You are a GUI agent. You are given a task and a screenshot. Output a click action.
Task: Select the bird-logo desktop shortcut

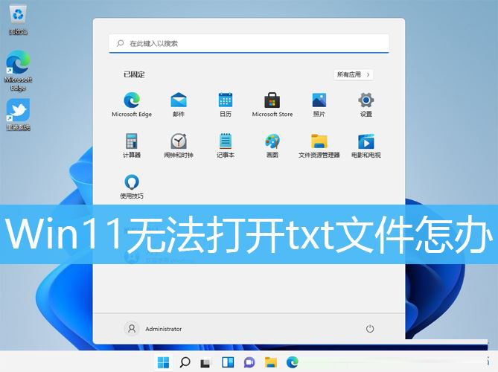[18, 115]
